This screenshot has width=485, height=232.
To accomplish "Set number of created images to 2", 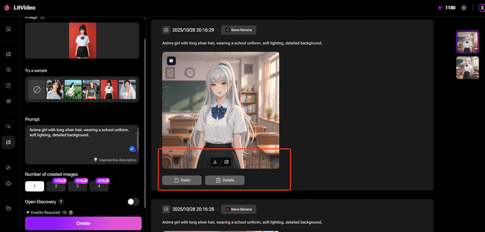I will click(56, 186).
